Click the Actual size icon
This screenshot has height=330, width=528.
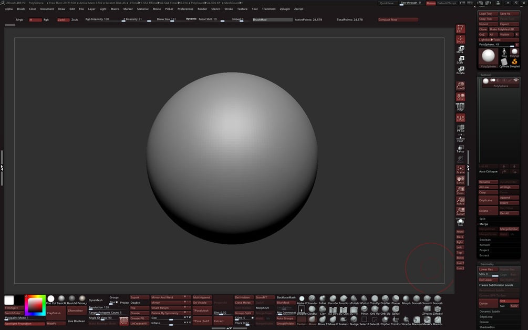(x=460, y=201)
